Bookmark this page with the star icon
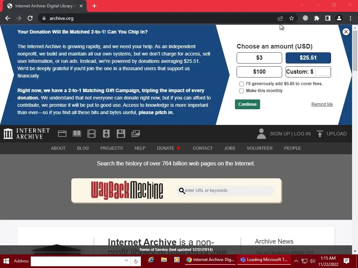Image resolution: width=358 pixels, height=268 pixels. click(x=292, y=18)
